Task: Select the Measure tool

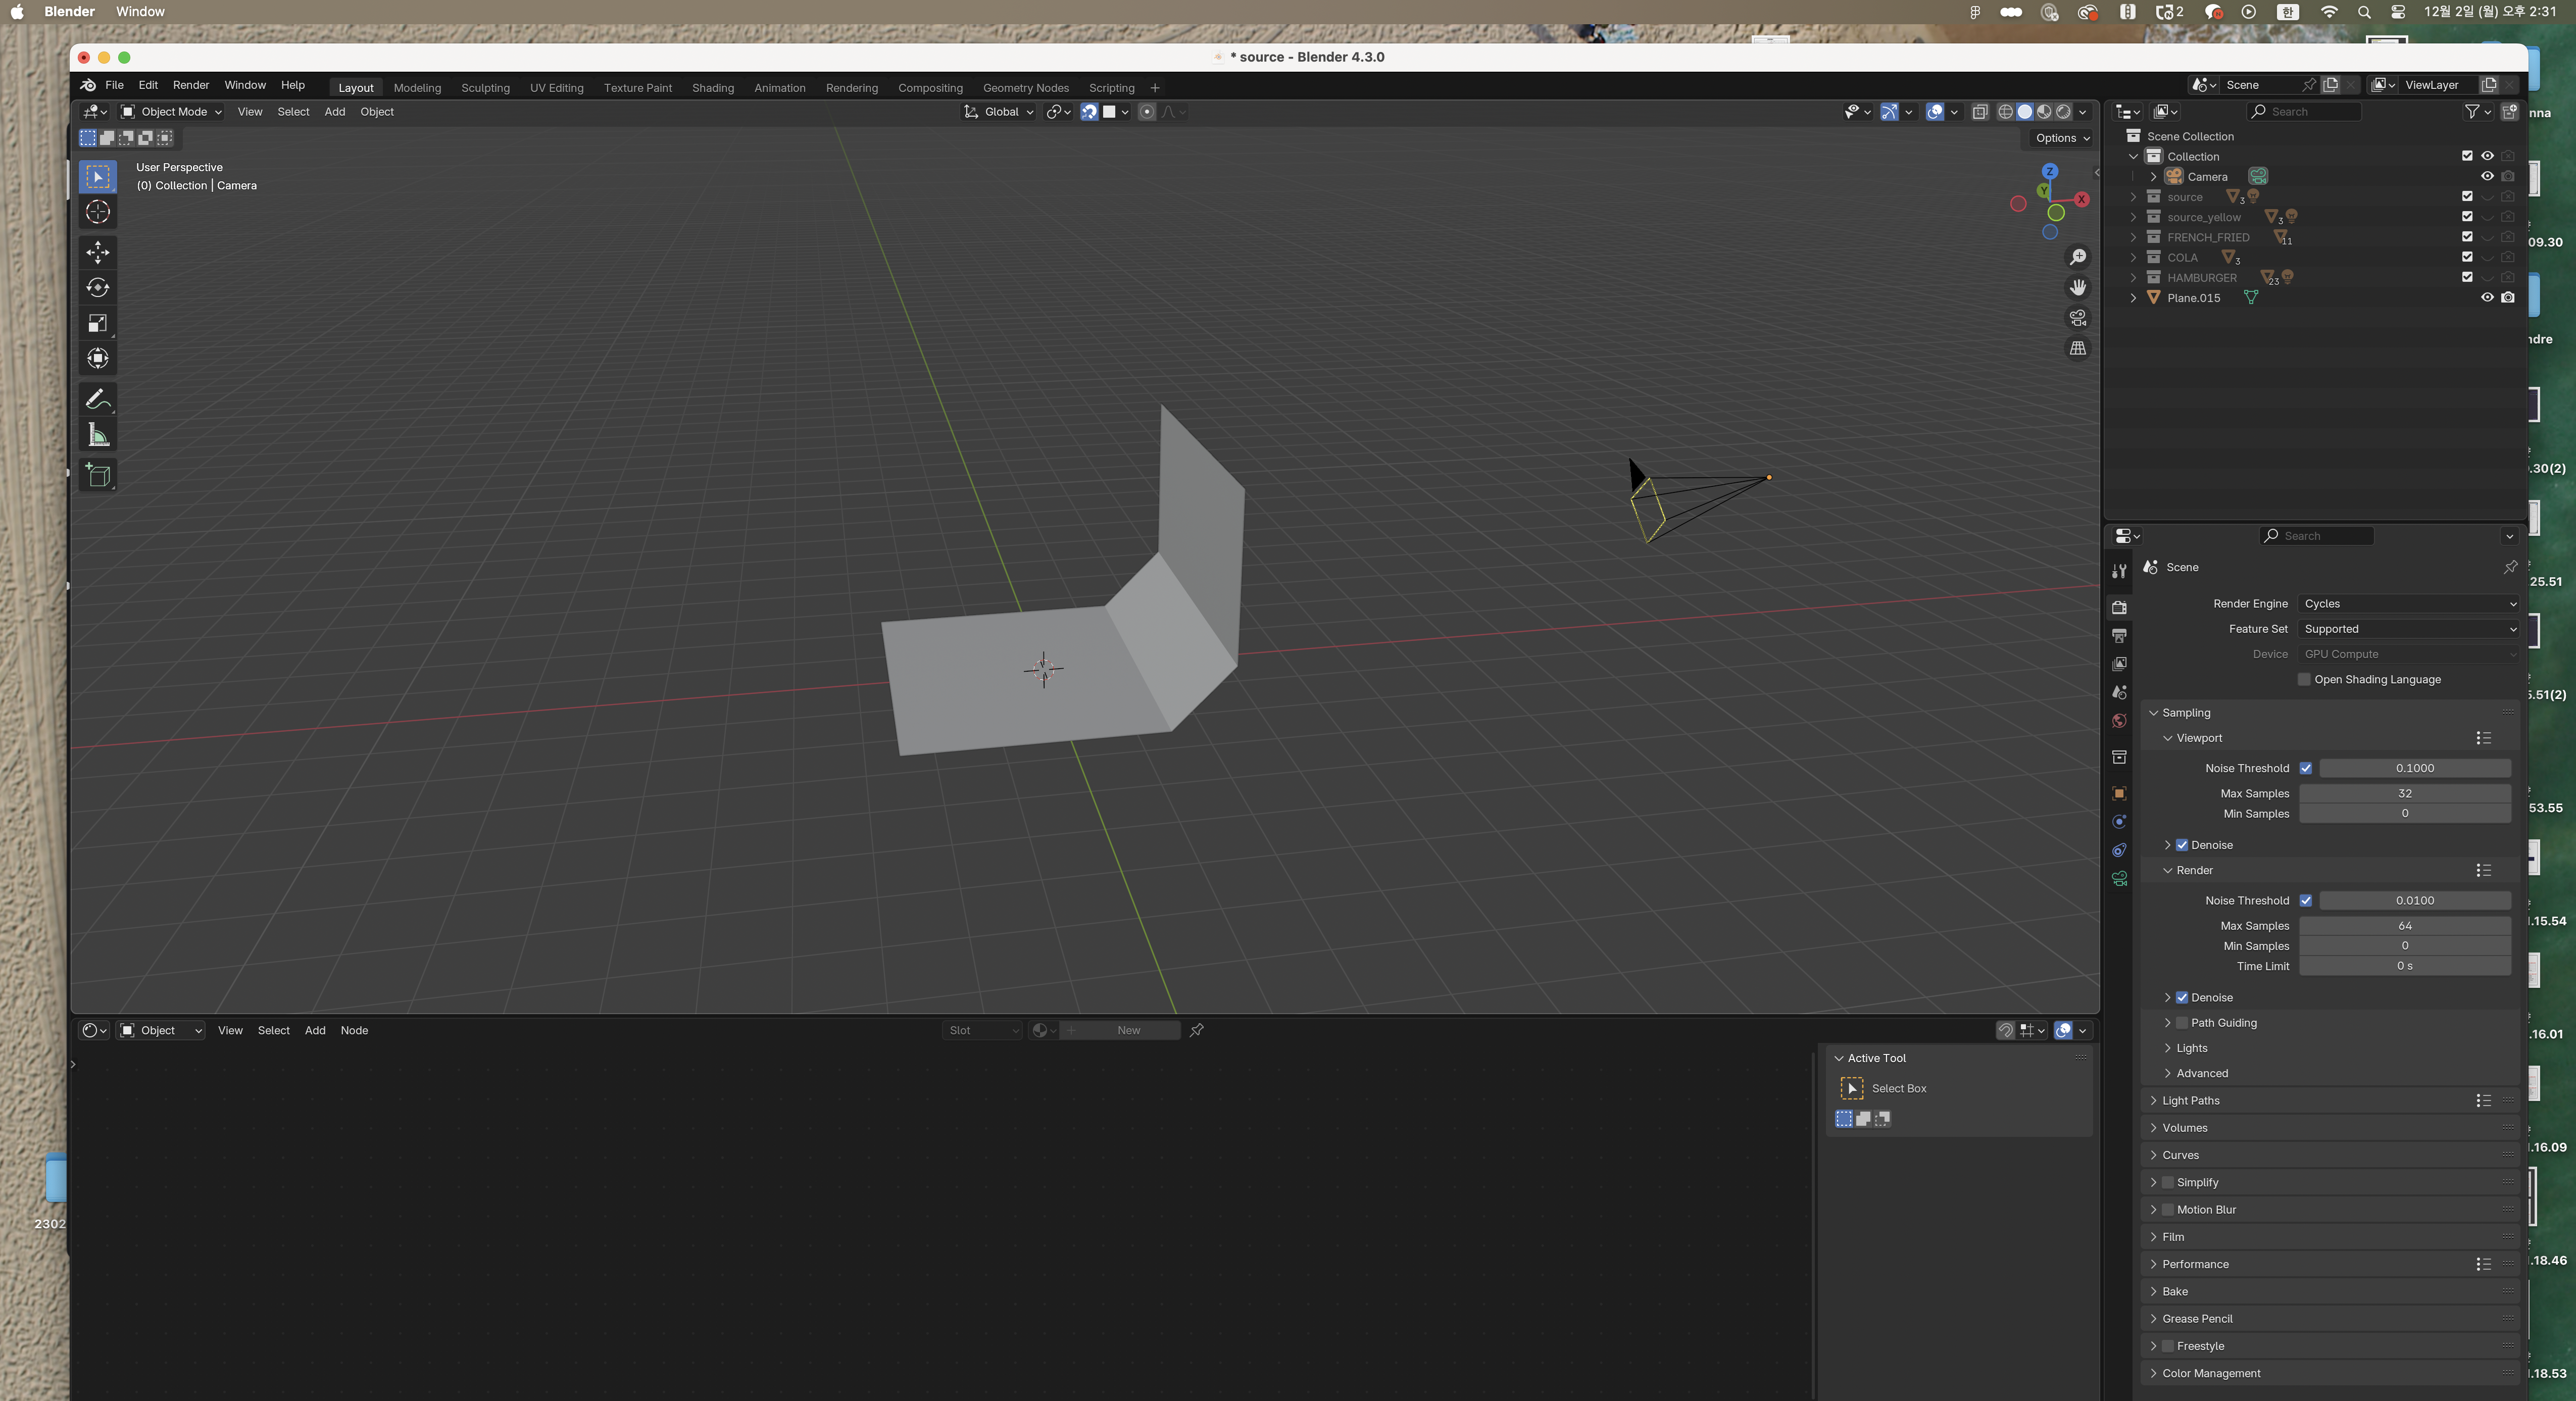Action: click(98, 435)
